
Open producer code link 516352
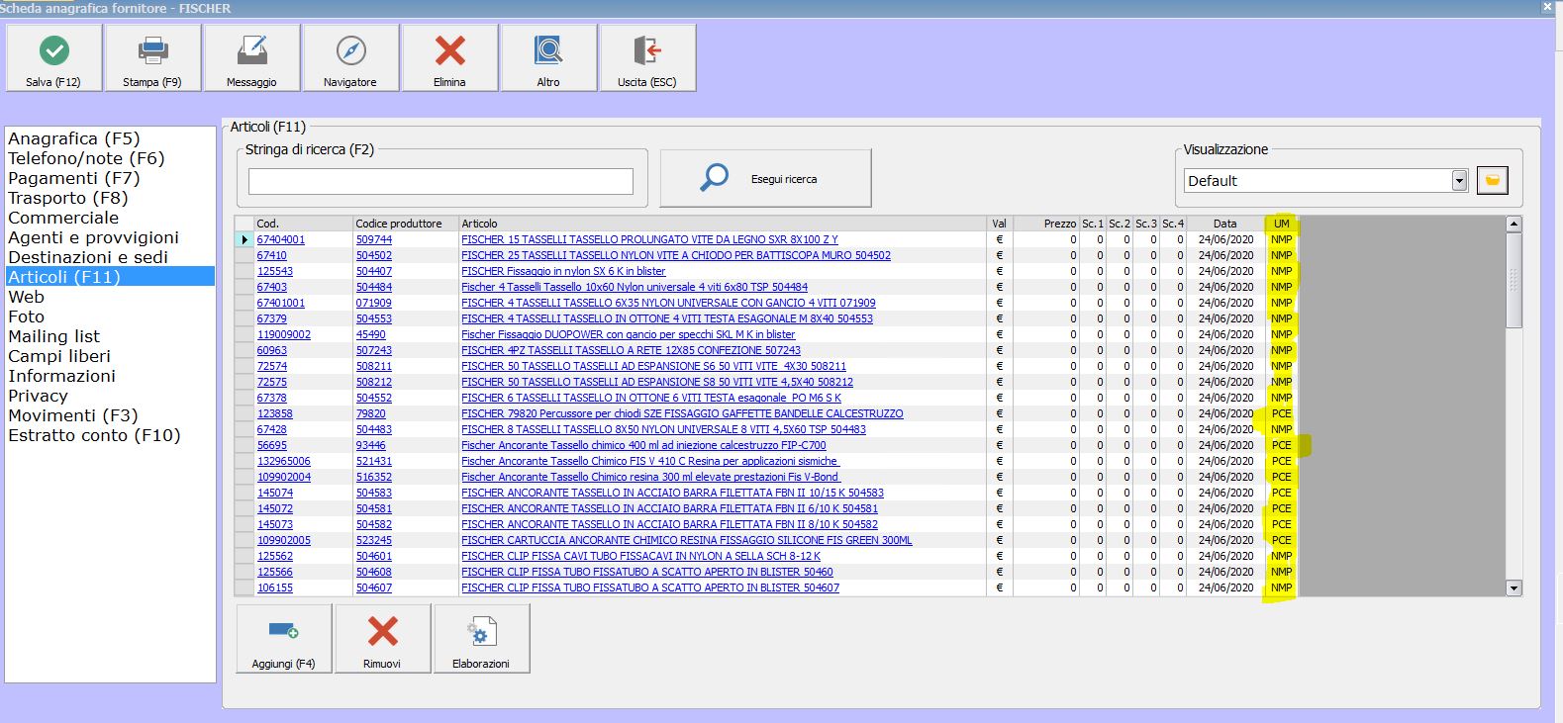(x=374, y=477)
